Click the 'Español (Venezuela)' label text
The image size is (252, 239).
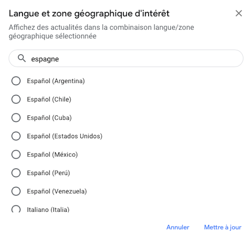57,191
